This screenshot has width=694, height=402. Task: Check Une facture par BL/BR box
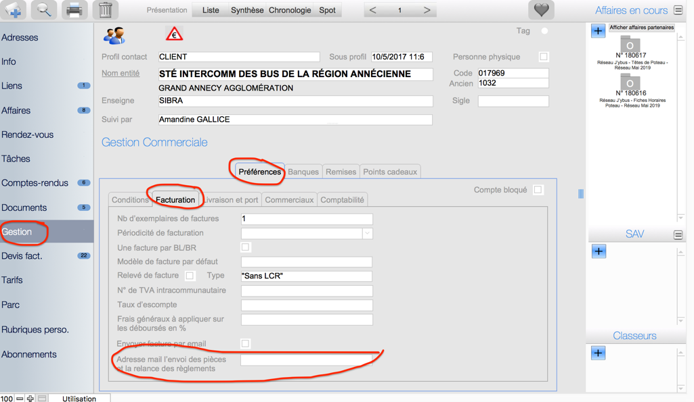(x=246, y=247)
